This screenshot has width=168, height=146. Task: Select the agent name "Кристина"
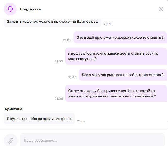pos(13,109)
